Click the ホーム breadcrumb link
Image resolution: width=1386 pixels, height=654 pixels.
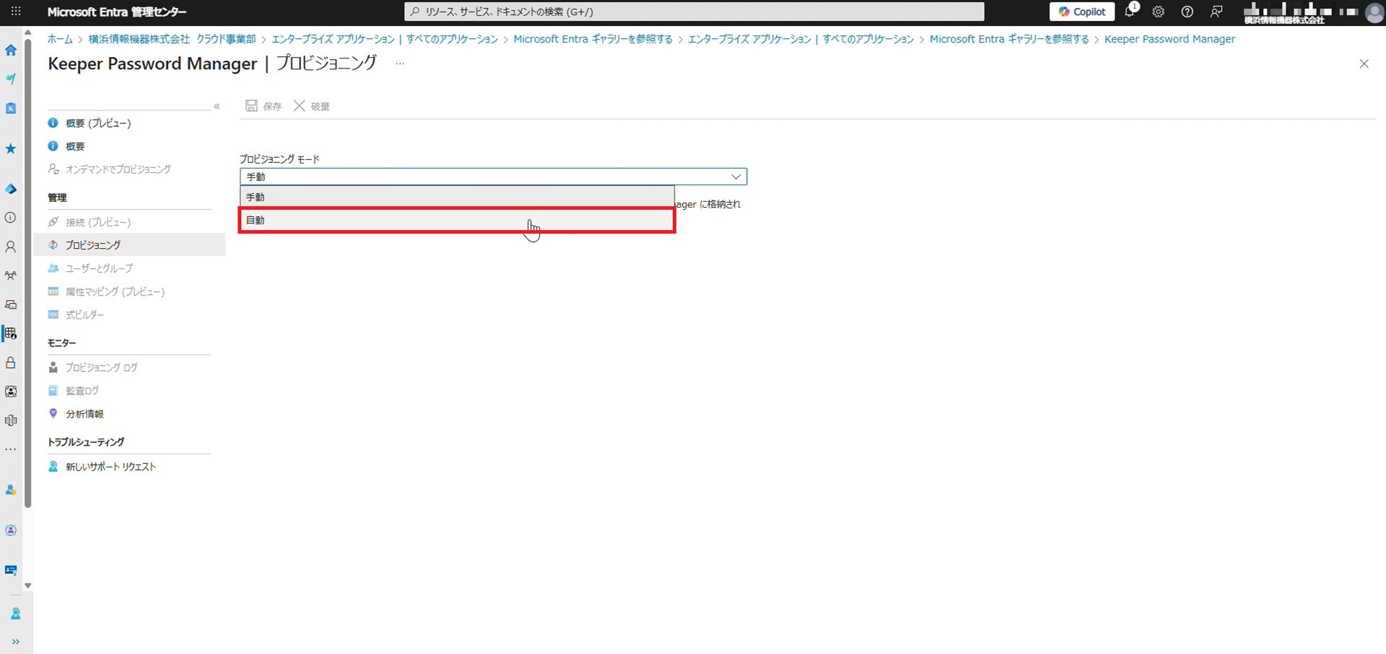(x=60, y=39)
